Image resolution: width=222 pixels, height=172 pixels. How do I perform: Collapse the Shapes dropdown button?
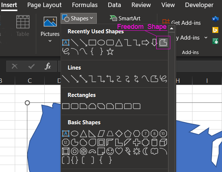[79, 18]
